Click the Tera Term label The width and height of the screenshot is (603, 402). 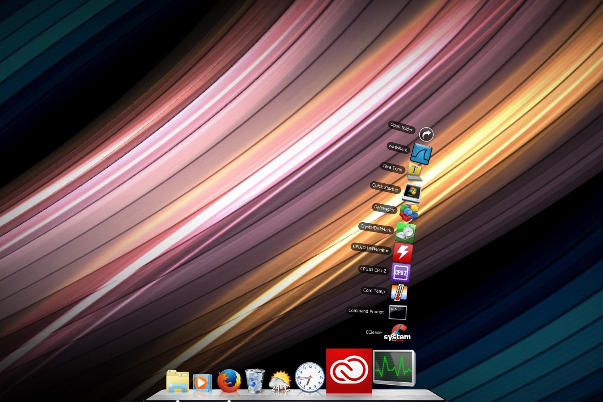pos(392,168)
